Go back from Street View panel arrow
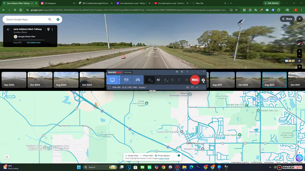The height and width of the screenshot is (171, 305). tap(8, 29)
